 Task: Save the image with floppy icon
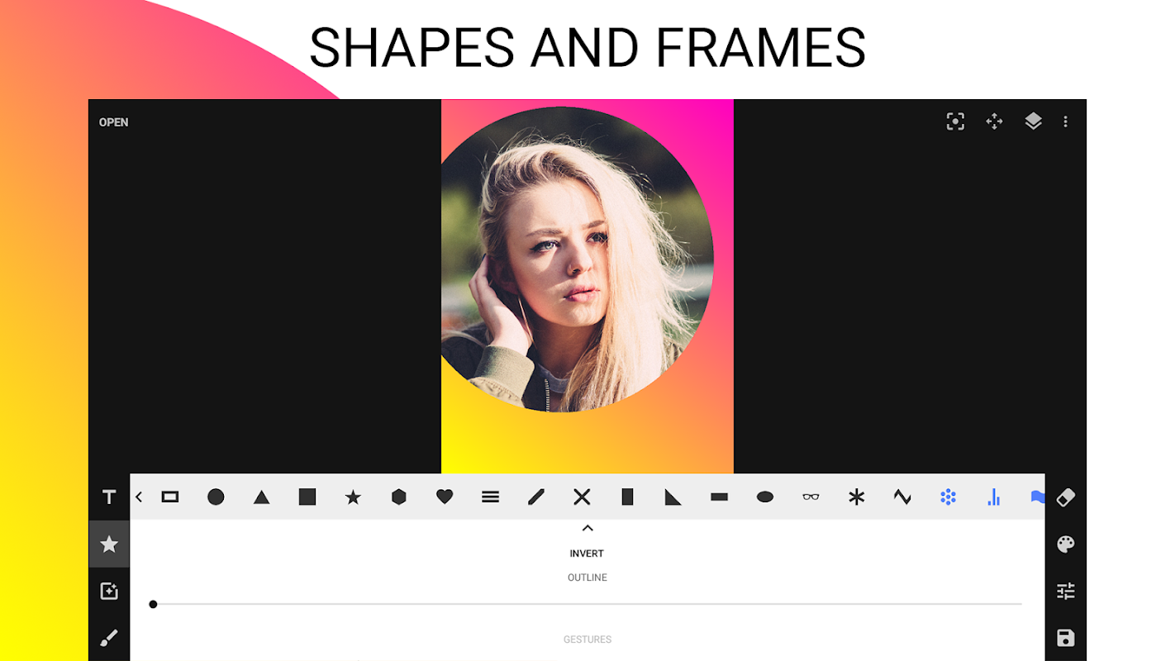point(1066,638)
